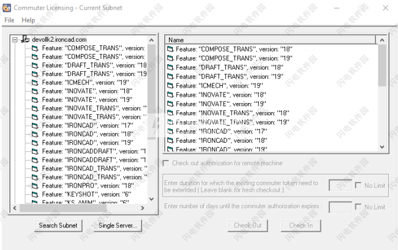Screen dimensions: 398x250
Task: Select second COMPOSE_TRANS row text in tree
Action: coord(93,56)
